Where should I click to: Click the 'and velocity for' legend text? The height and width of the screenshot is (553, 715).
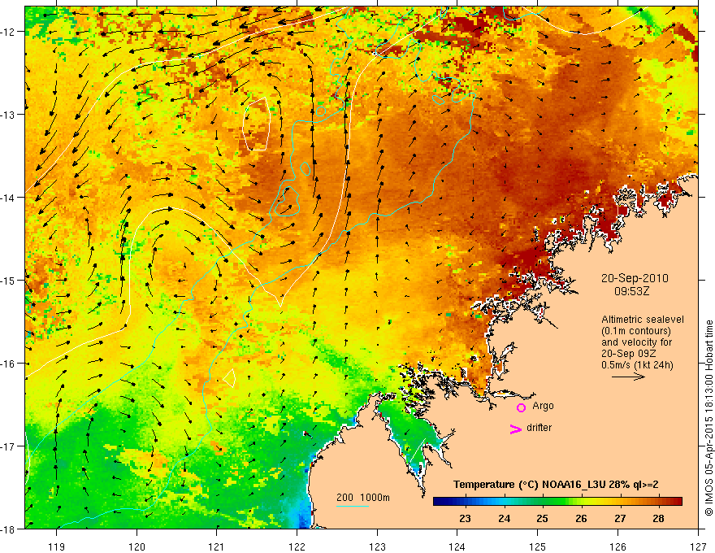point(636,342)
